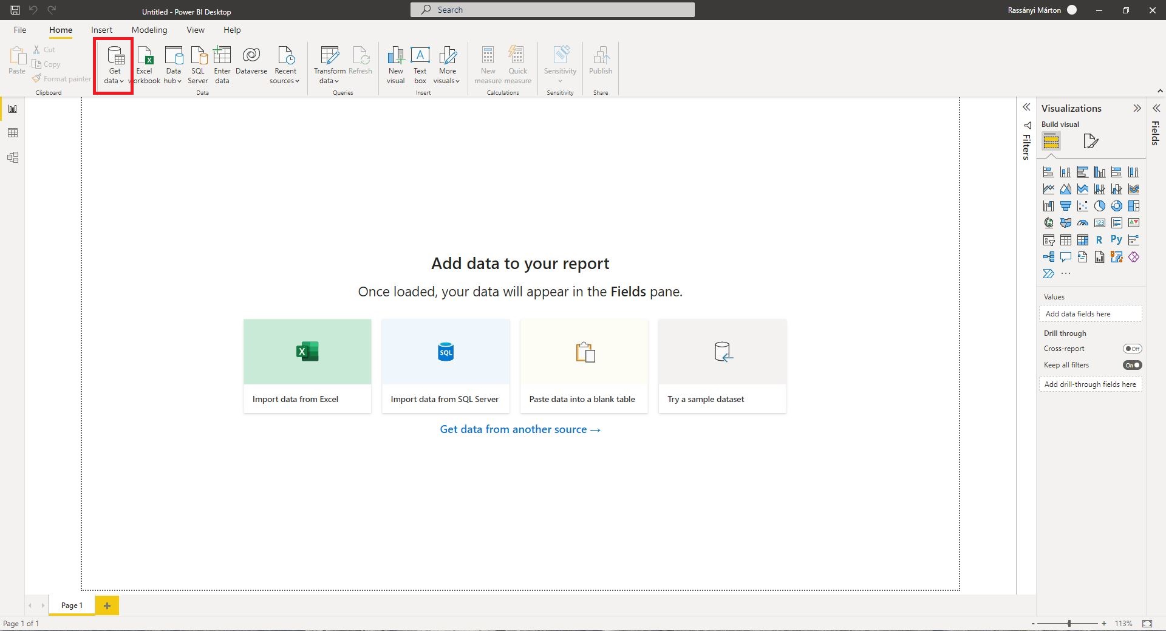Select the KPI visual
This screenshot has width=1166, height=631.
1134,223
